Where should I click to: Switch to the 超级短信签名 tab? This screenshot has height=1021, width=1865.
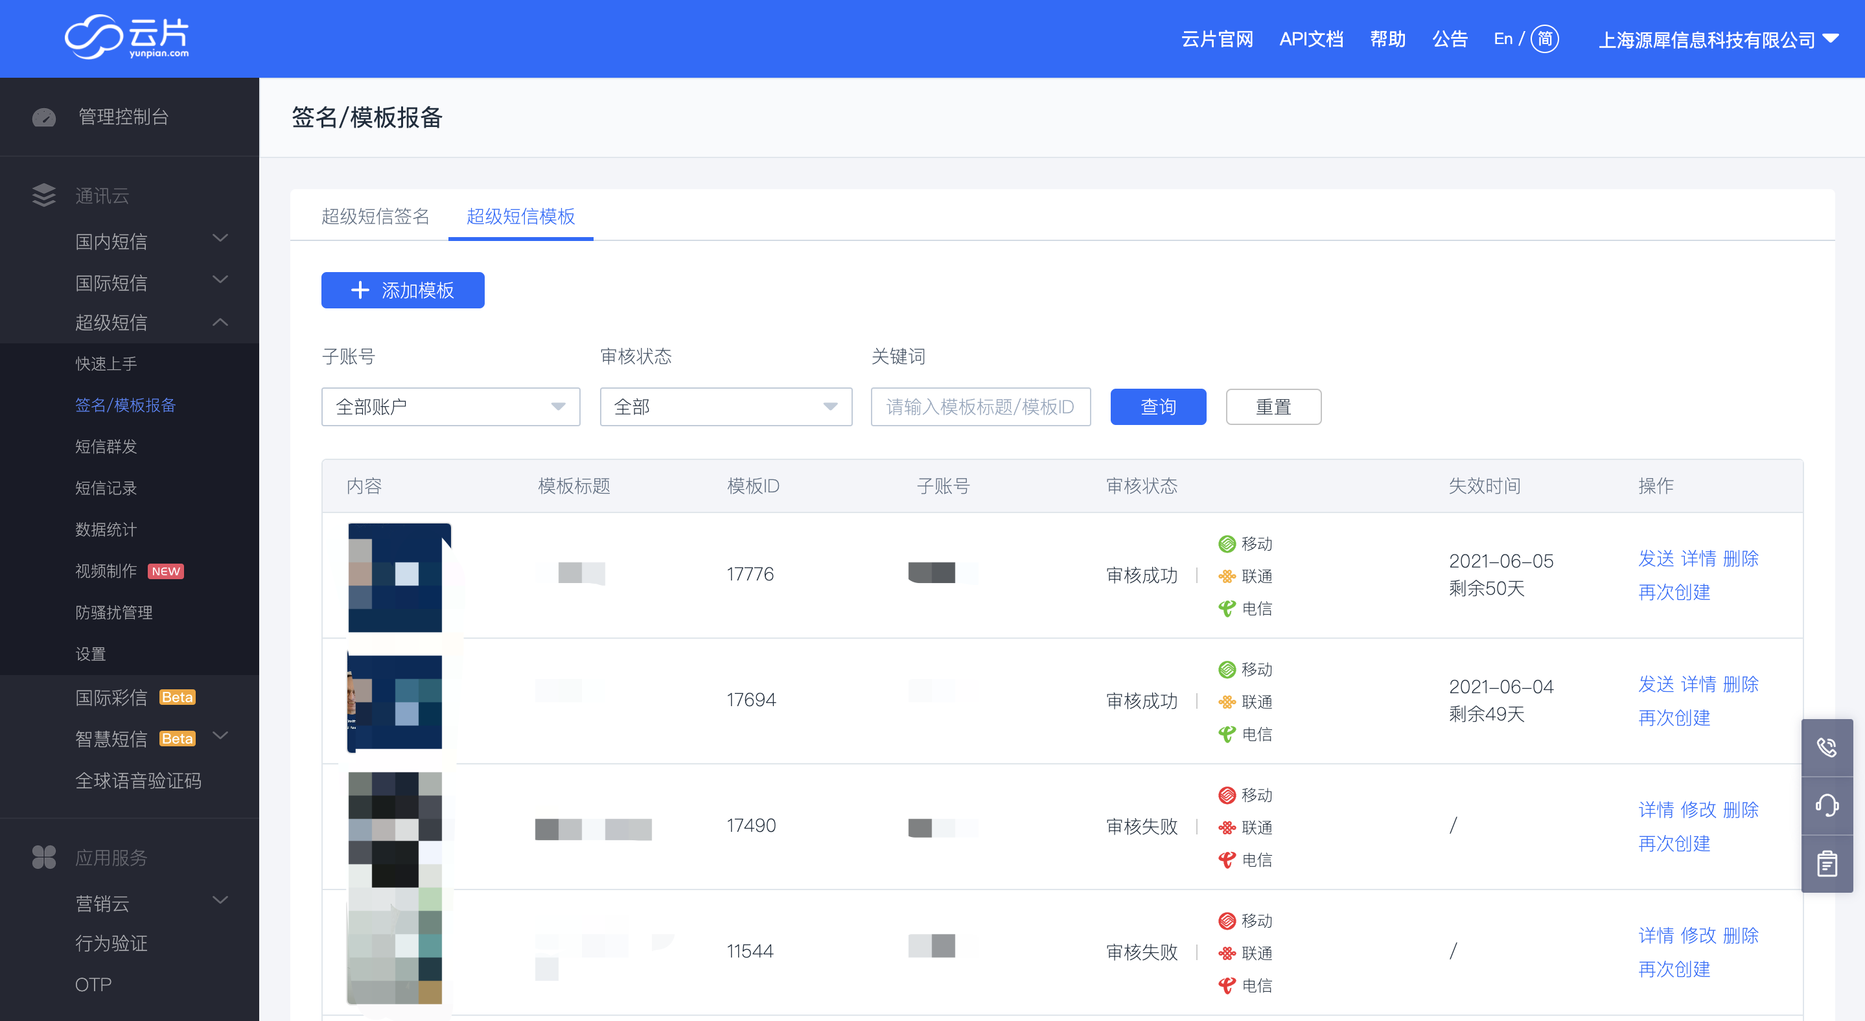click(x=375, y=216)
